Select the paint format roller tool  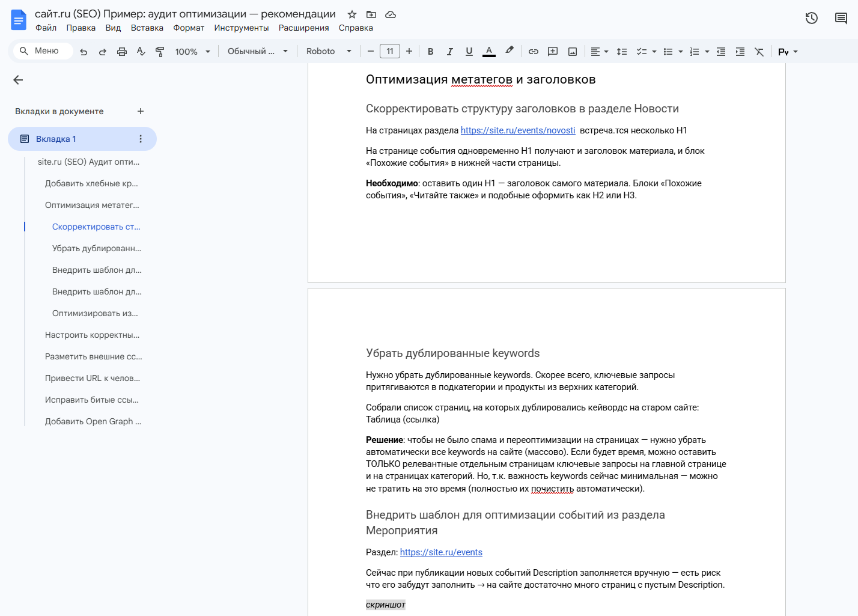160,52
